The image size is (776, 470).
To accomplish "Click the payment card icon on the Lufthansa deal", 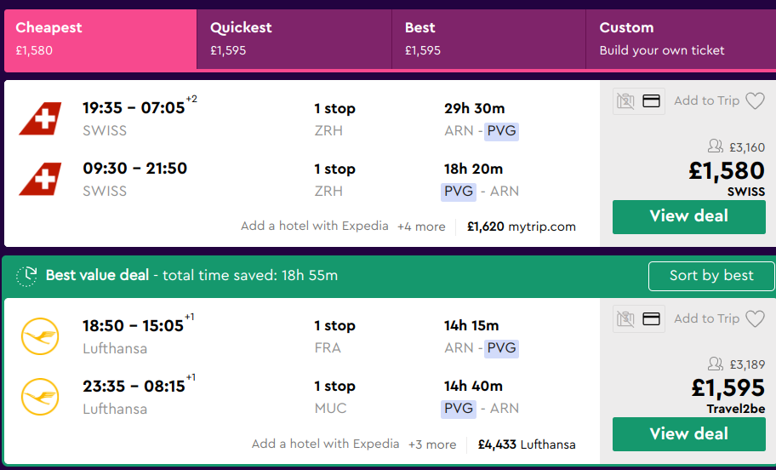I will (x=652, y=319).
